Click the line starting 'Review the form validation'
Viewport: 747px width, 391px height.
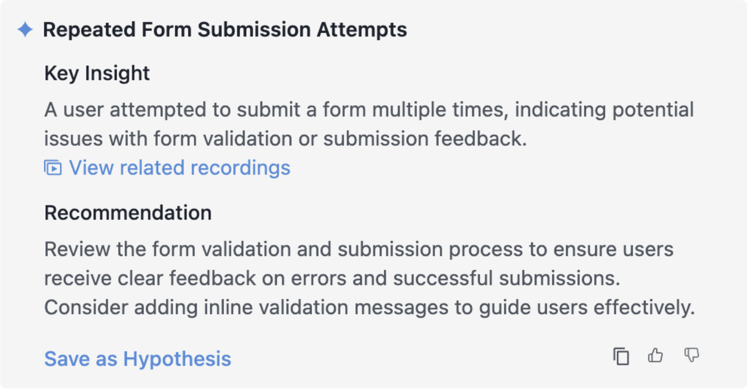tap(359, 250)
